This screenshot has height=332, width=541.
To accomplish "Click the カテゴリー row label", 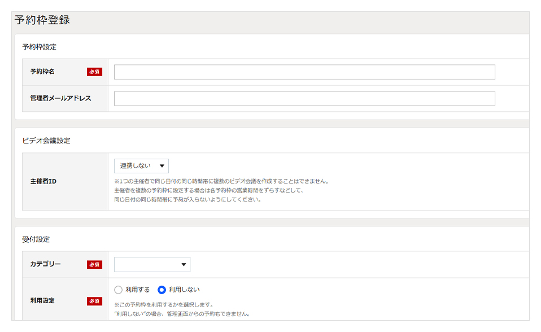I will point(46,264).
